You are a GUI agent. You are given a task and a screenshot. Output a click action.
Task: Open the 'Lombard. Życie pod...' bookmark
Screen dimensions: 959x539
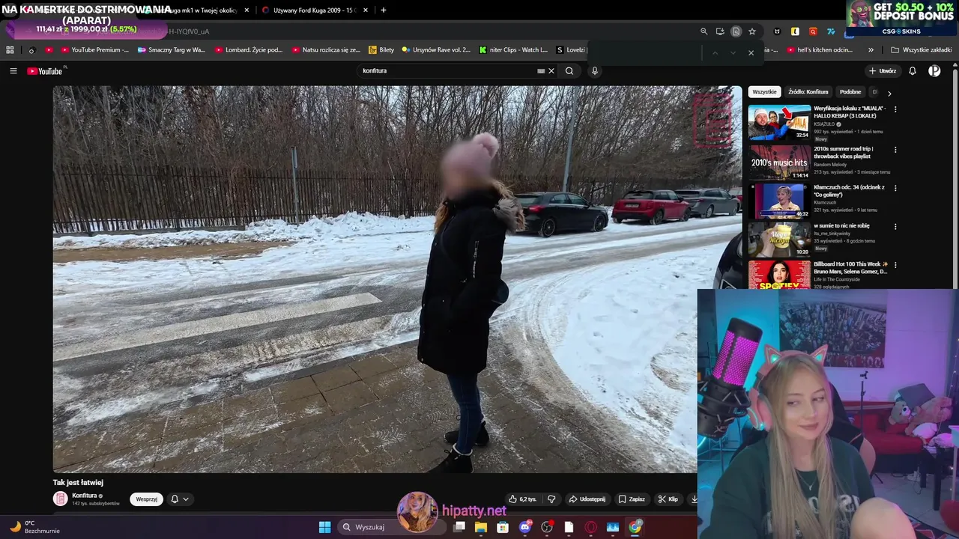(249, 50)
